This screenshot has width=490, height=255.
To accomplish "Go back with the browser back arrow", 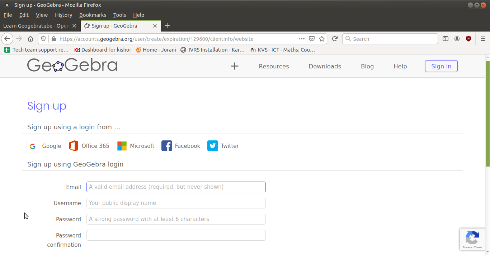I will [x=7, y=39].
